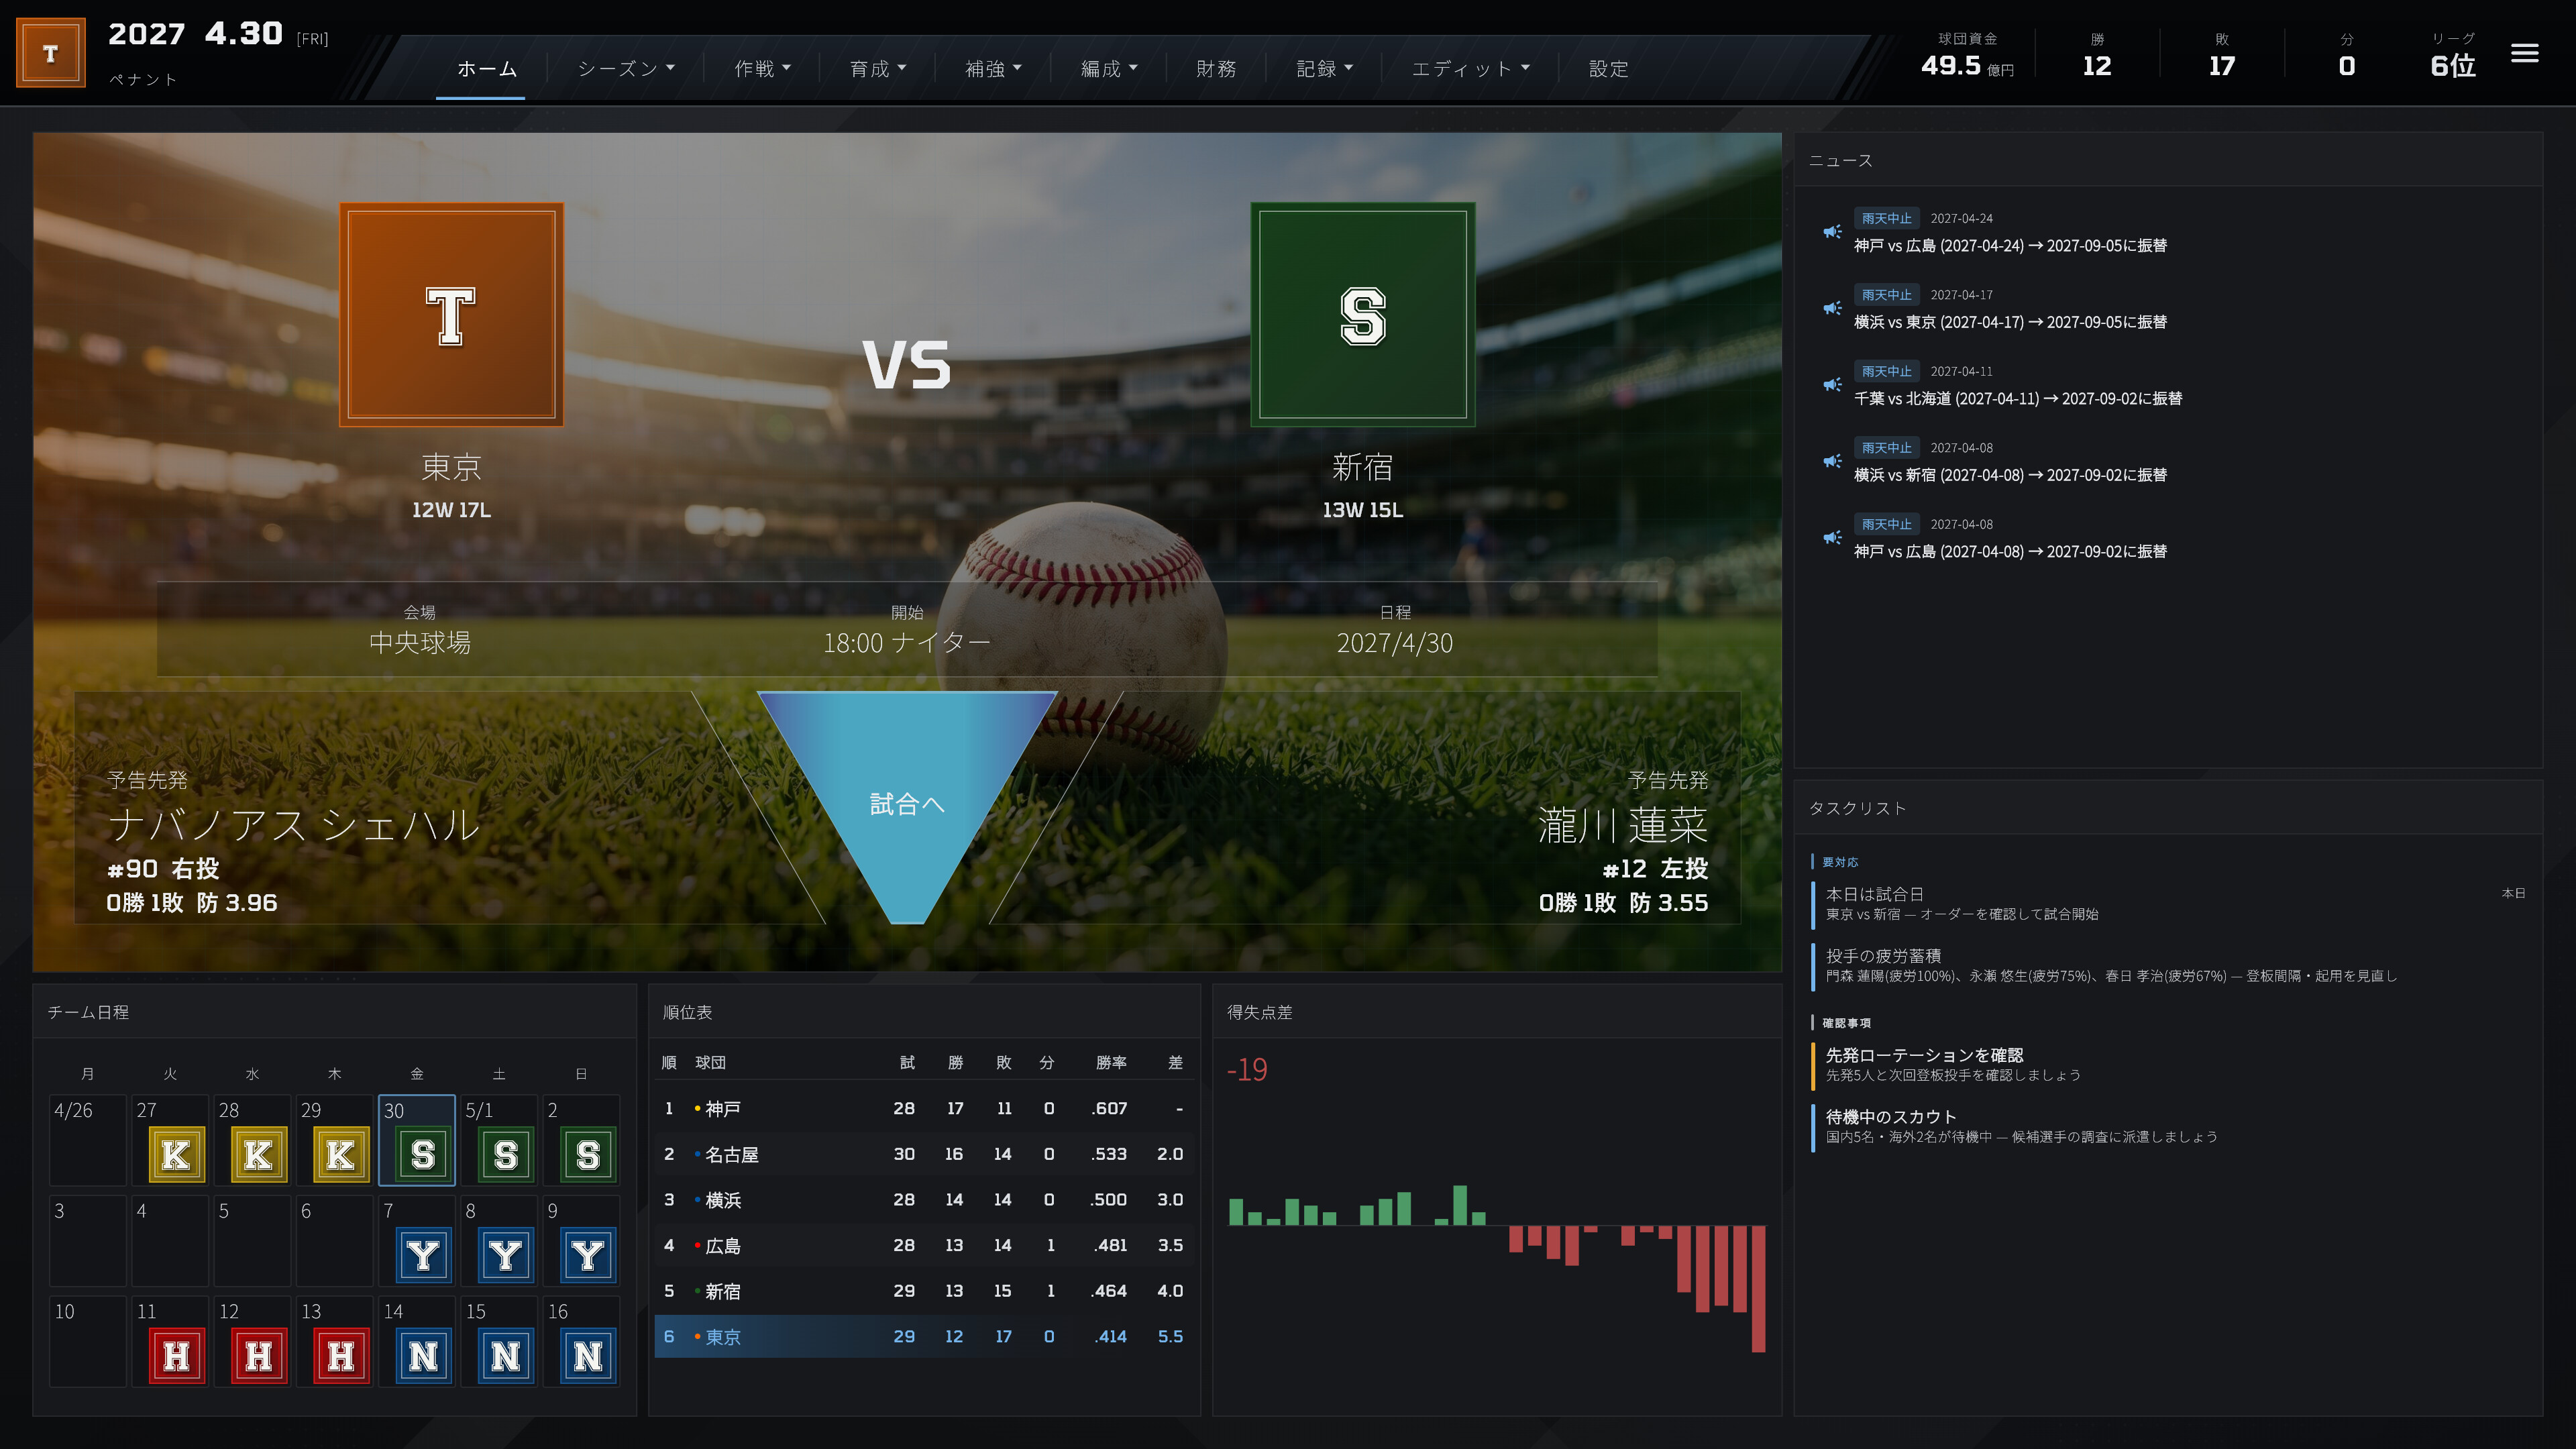Open the 財務 tab
The image size is (2576, 1449).
1216,69
